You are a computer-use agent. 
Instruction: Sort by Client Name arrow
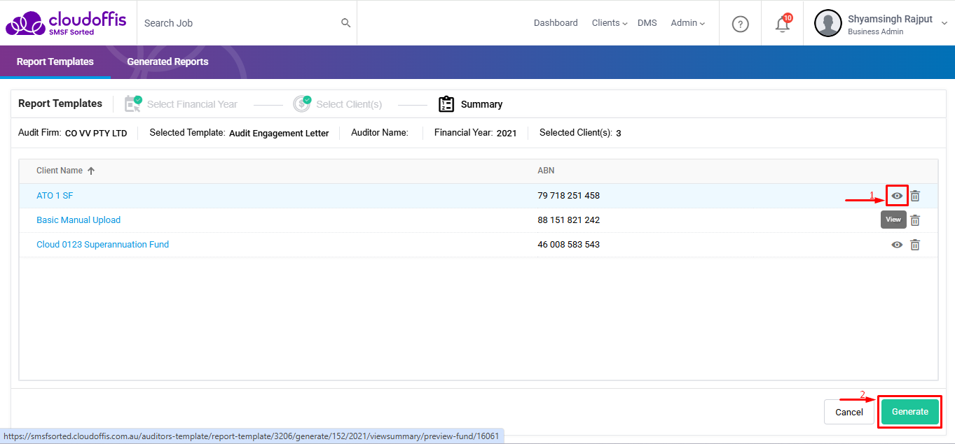[x=91, y=171]
